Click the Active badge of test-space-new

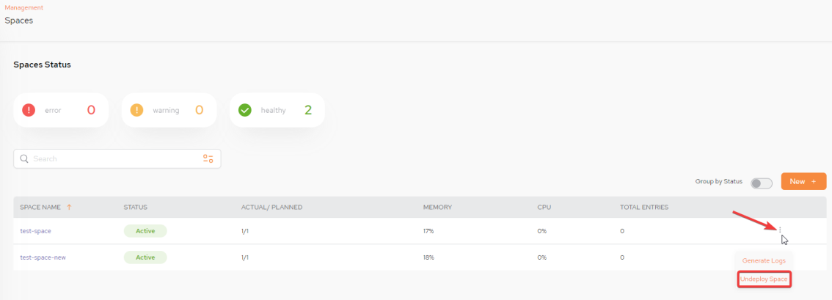click(x=145, y=257)
